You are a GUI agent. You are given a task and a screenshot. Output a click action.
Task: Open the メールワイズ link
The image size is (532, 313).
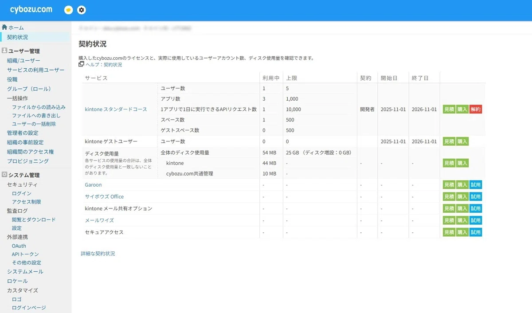(x=99, y=220)
